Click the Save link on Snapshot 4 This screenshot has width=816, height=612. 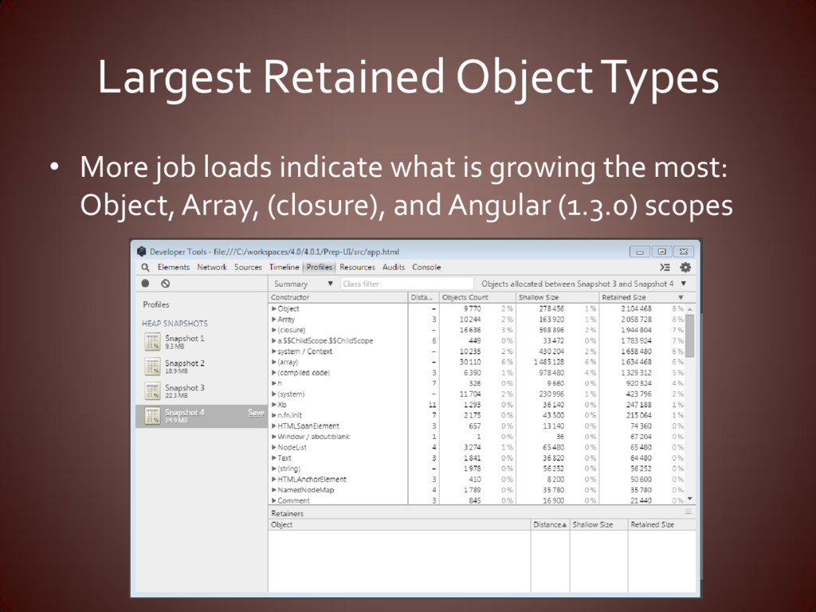click(256, 412)
